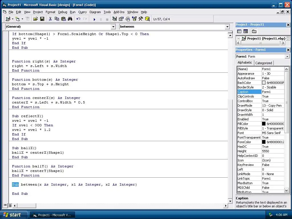Click the Add Form toolbar icon
292x219 pixels.
(x=17, y=19)
